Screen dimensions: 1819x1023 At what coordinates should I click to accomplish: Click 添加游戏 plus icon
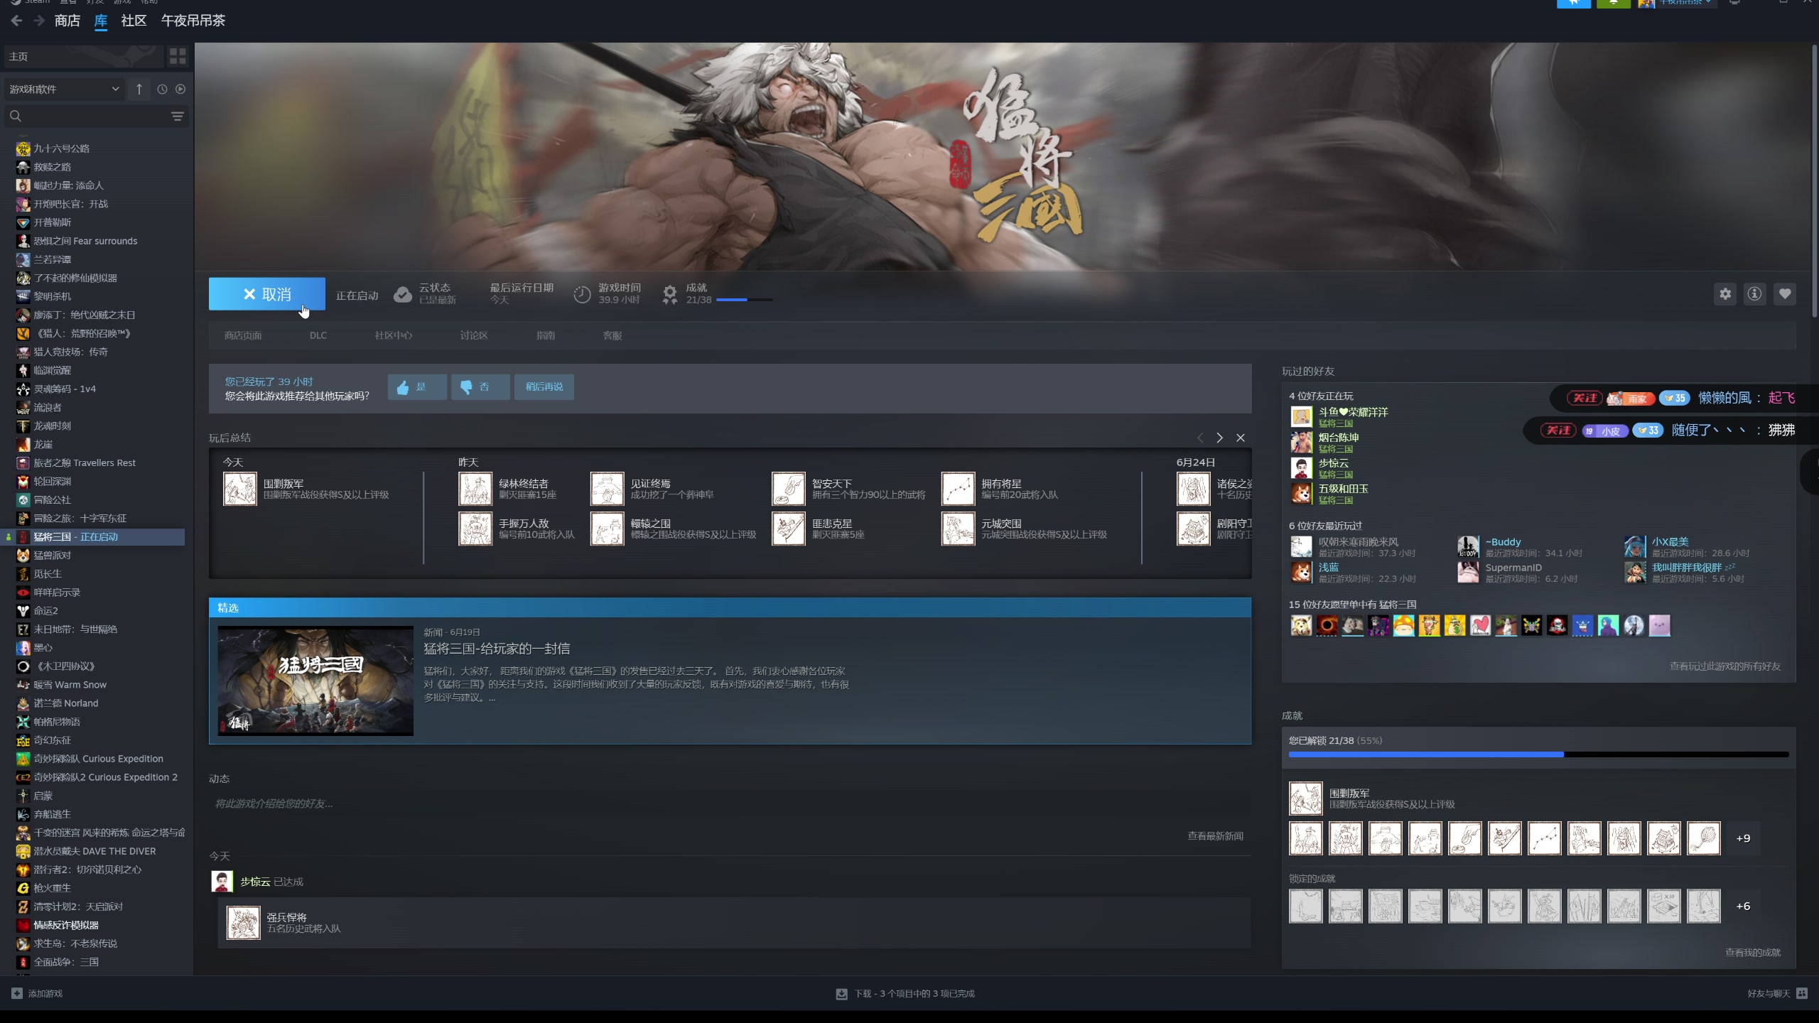tap(17, 993)
